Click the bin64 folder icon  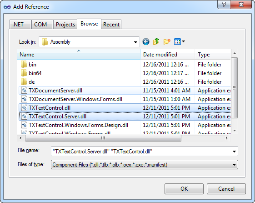[24, 73]
